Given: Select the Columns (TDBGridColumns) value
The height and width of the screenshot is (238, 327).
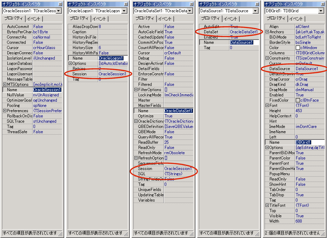Looking at the screenshot, I should (310, 53).
